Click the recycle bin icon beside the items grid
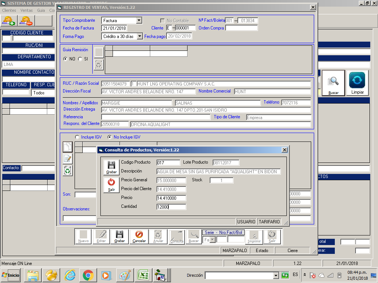The image size is (378, 283). (x=68, y=170)
